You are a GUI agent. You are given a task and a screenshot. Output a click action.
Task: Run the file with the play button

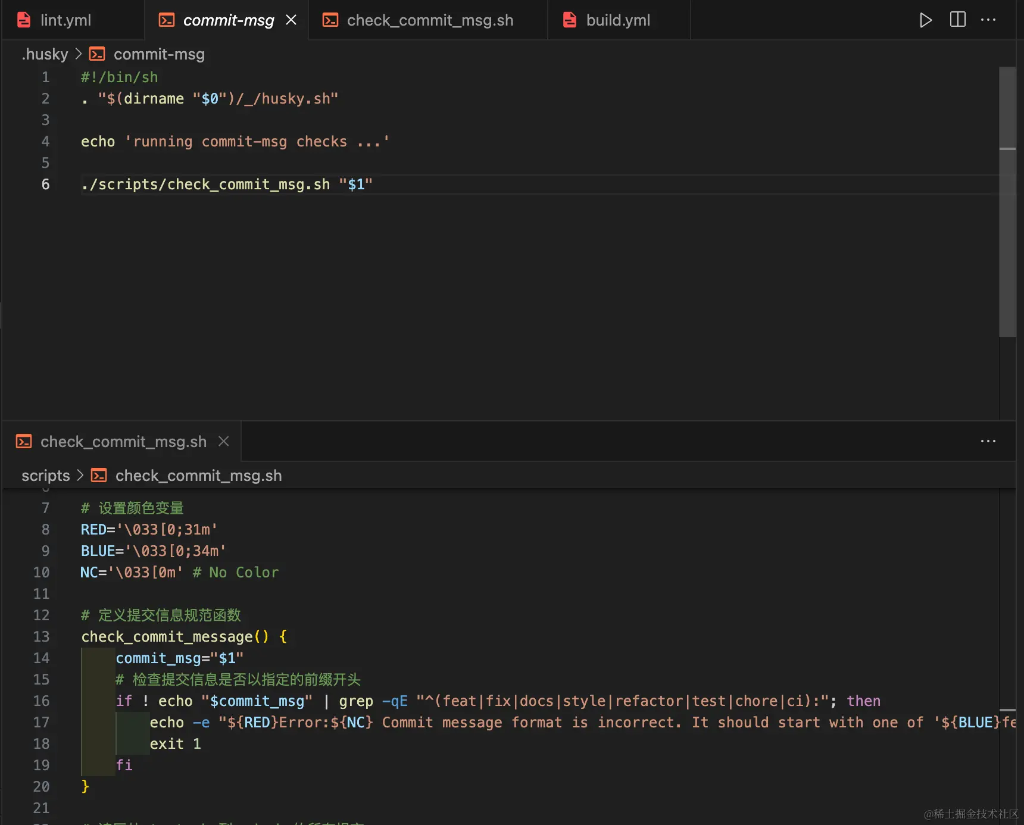click(x=925, y=20)
